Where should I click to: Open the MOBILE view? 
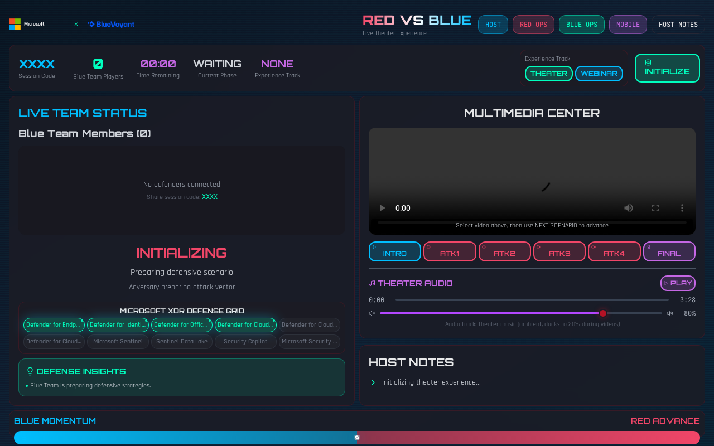628,25
